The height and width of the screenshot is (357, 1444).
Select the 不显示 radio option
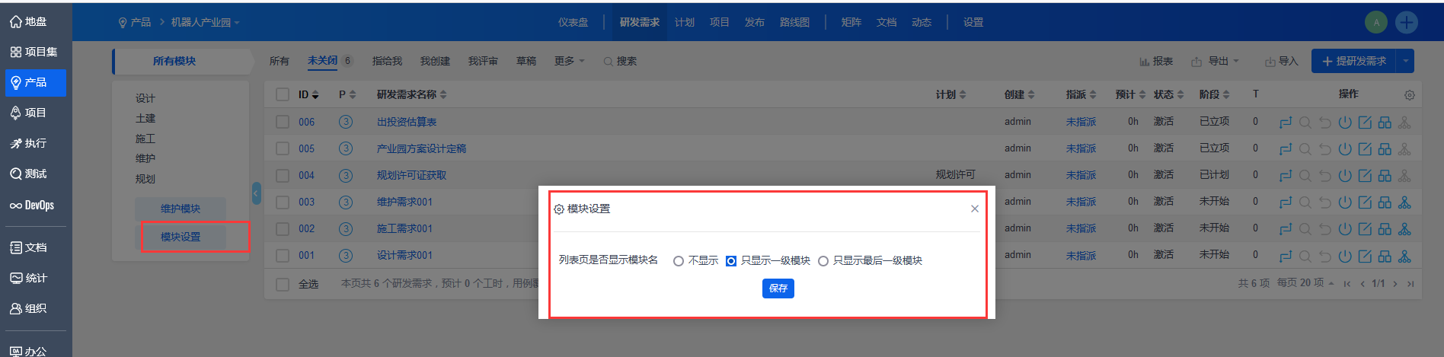(x=678, y=261)
